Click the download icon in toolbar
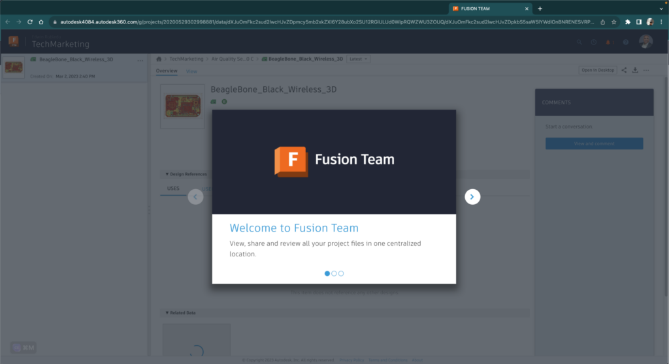This screenshot has width=669, height=364. point(635,70)
